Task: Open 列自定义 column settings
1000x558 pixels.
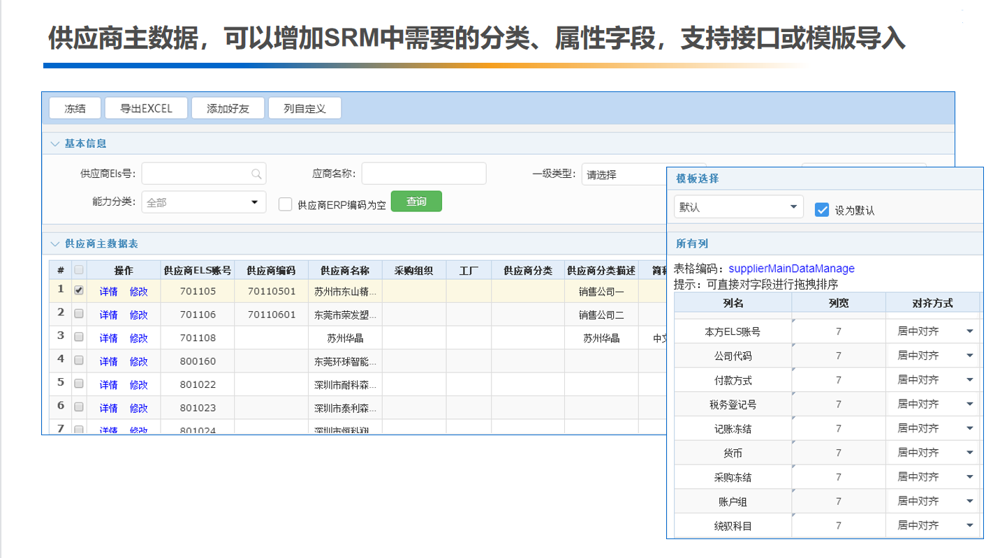Action: tap(304, 109)
